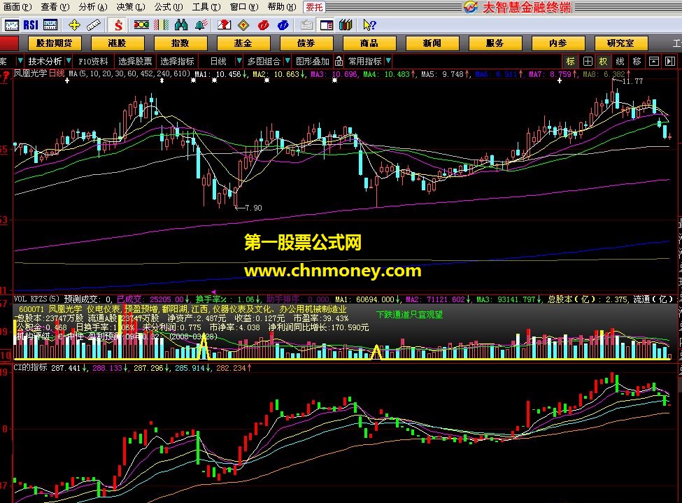Open the 内参 section
The image size is (682, 503).
click(558, 43)
